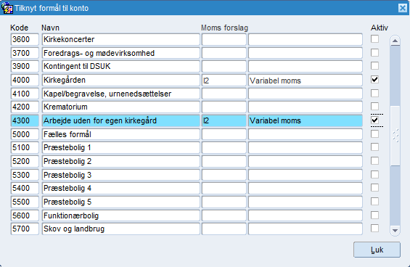
Task: Check Aktiv for Krematorium
Action: click(x=374, y=107)
